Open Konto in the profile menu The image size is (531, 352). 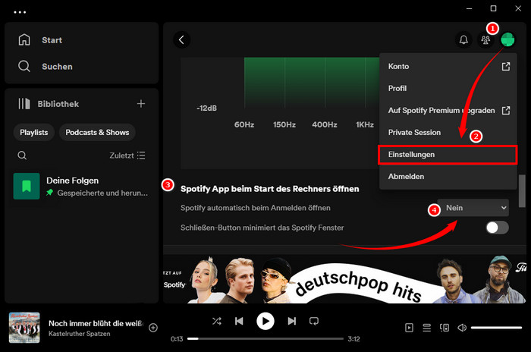(x=448, y=67)
